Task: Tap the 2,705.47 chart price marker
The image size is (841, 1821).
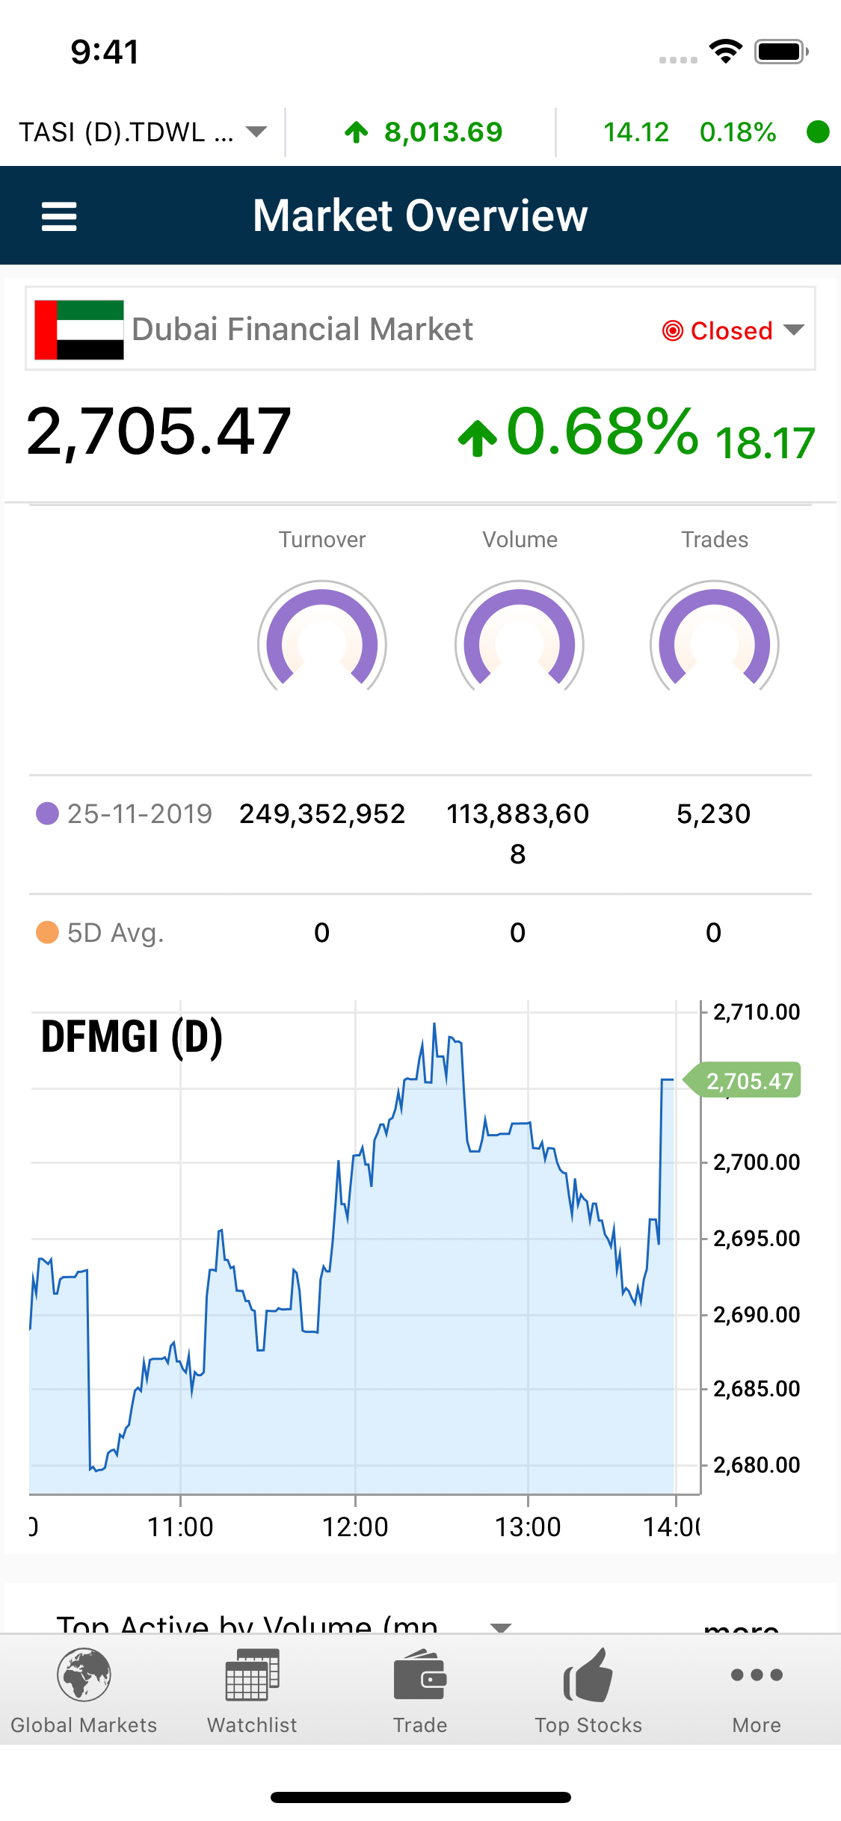Action: click(743, 1080)
